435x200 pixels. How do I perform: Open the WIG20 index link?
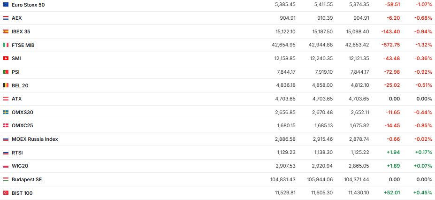20,166
